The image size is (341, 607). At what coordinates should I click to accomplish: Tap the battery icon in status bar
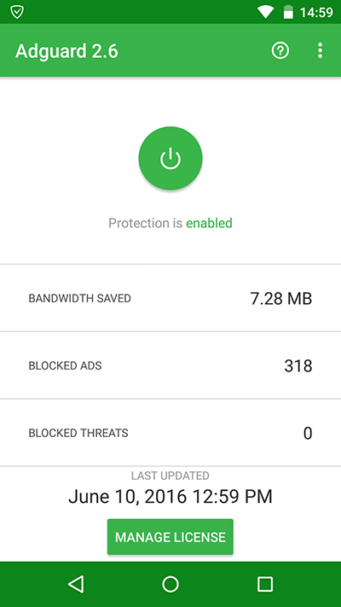tap(288, 12)
